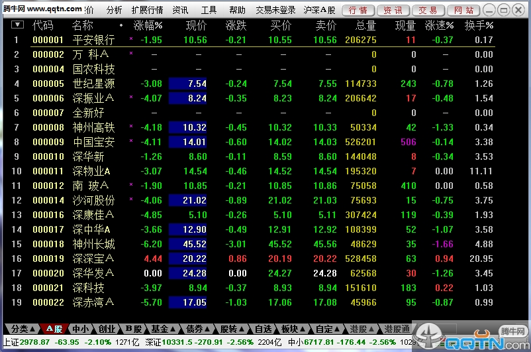Switch to the B股 tab

click(133, 329)
